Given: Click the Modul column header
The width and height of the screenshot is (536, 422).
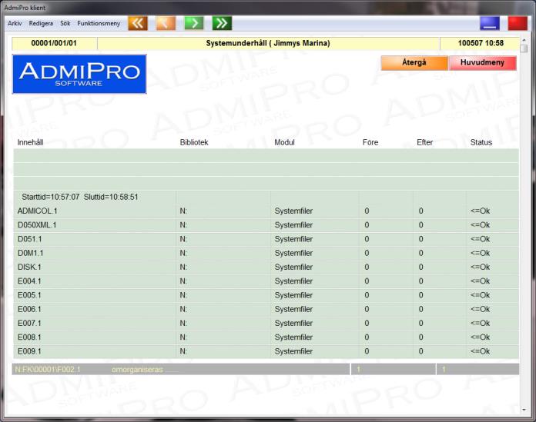Looking at the screenshot, I should tap(284, 142).
